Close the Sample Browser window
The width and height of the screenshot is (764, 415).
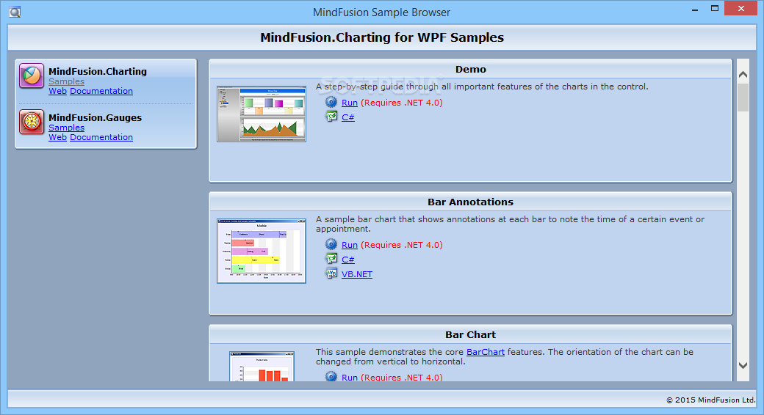[x=741, y=8]
